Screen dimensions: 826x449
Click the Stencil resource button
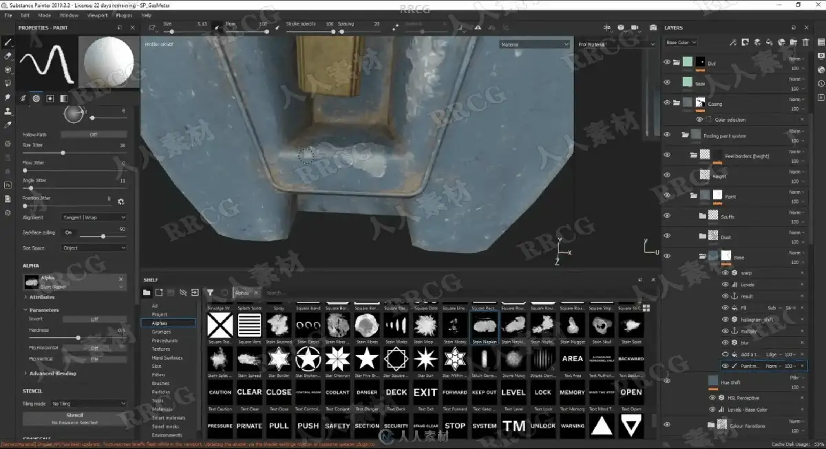pyautogui.click(x=75, y=417)
